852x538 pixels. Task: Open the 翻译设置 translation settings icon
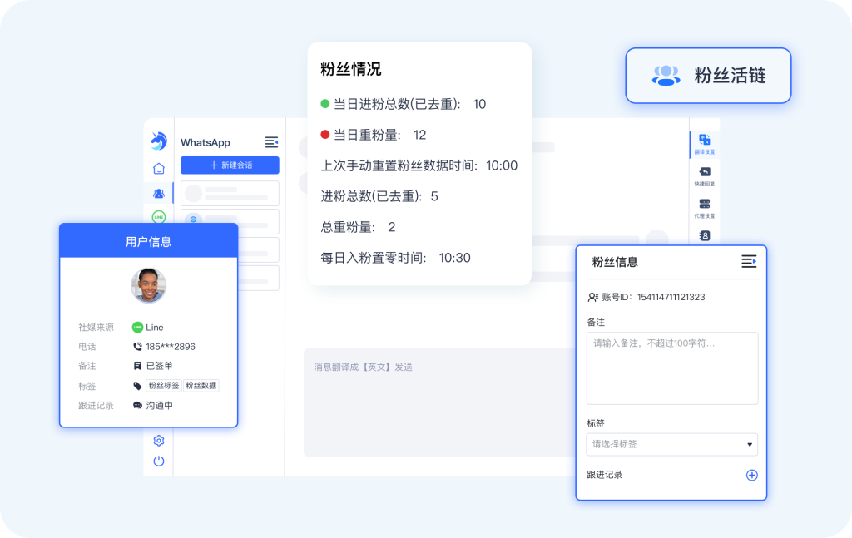pos(705,145)
